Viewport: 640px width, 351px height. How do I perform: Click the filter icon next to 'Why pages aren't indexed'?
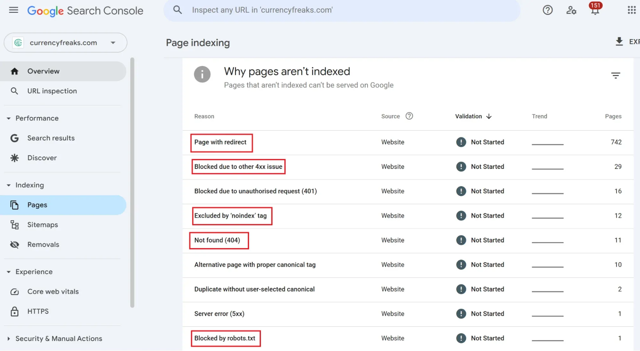tap(616, 76)
